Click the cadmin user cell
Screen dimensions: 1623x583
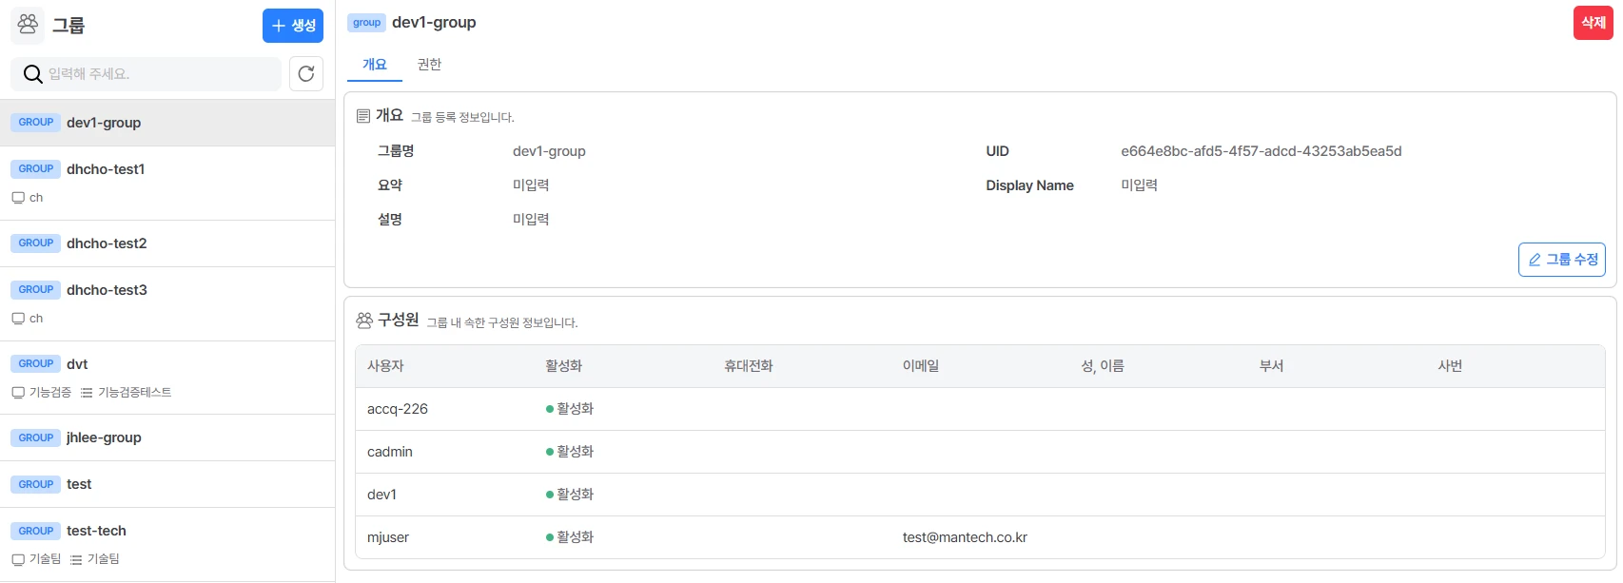pos(390,452)
